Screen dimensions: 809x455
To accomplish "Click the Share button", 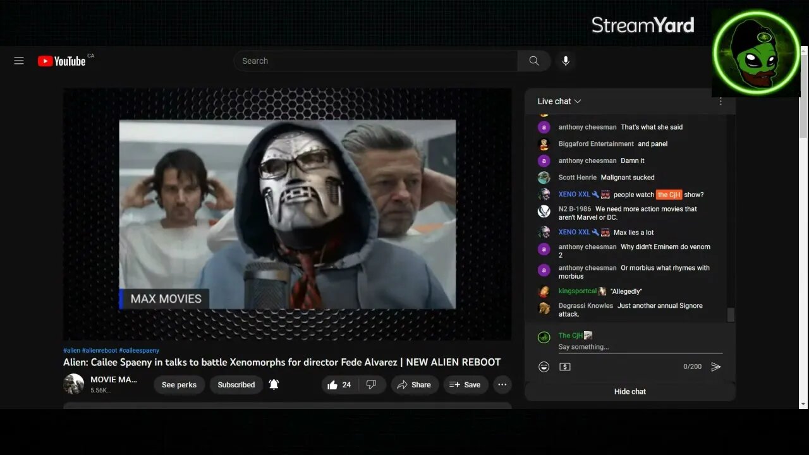I will tap(414, 384).
